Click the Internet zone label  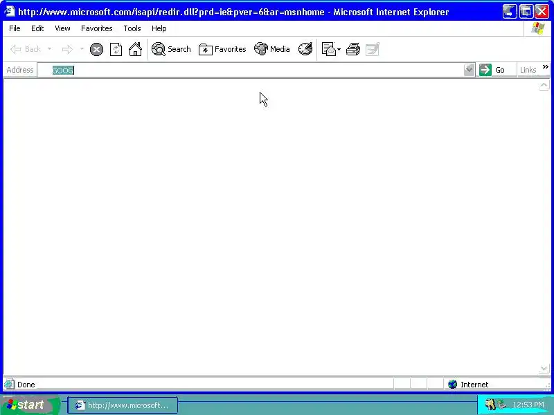coord(474,385)
